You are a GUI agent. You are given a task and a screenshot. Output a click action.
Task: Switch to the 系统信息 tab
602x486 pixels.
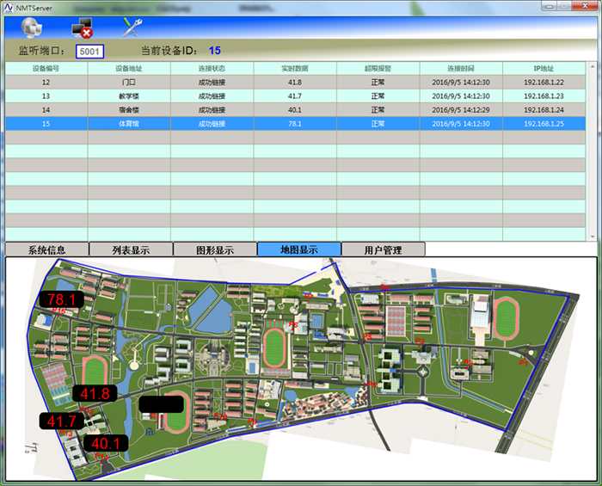[x=46, y=250]
